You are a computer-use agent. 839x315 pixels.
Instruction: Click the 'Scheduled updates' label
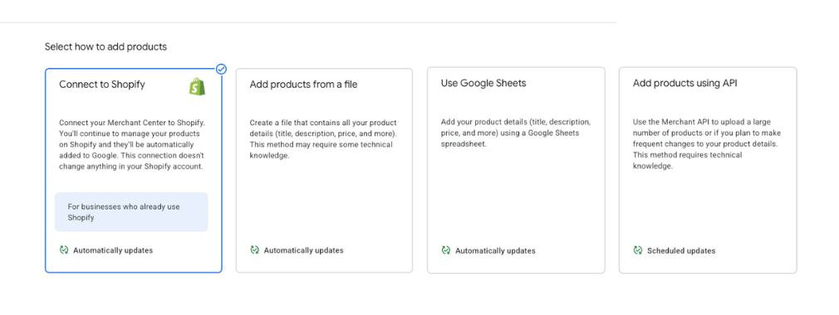681,251
